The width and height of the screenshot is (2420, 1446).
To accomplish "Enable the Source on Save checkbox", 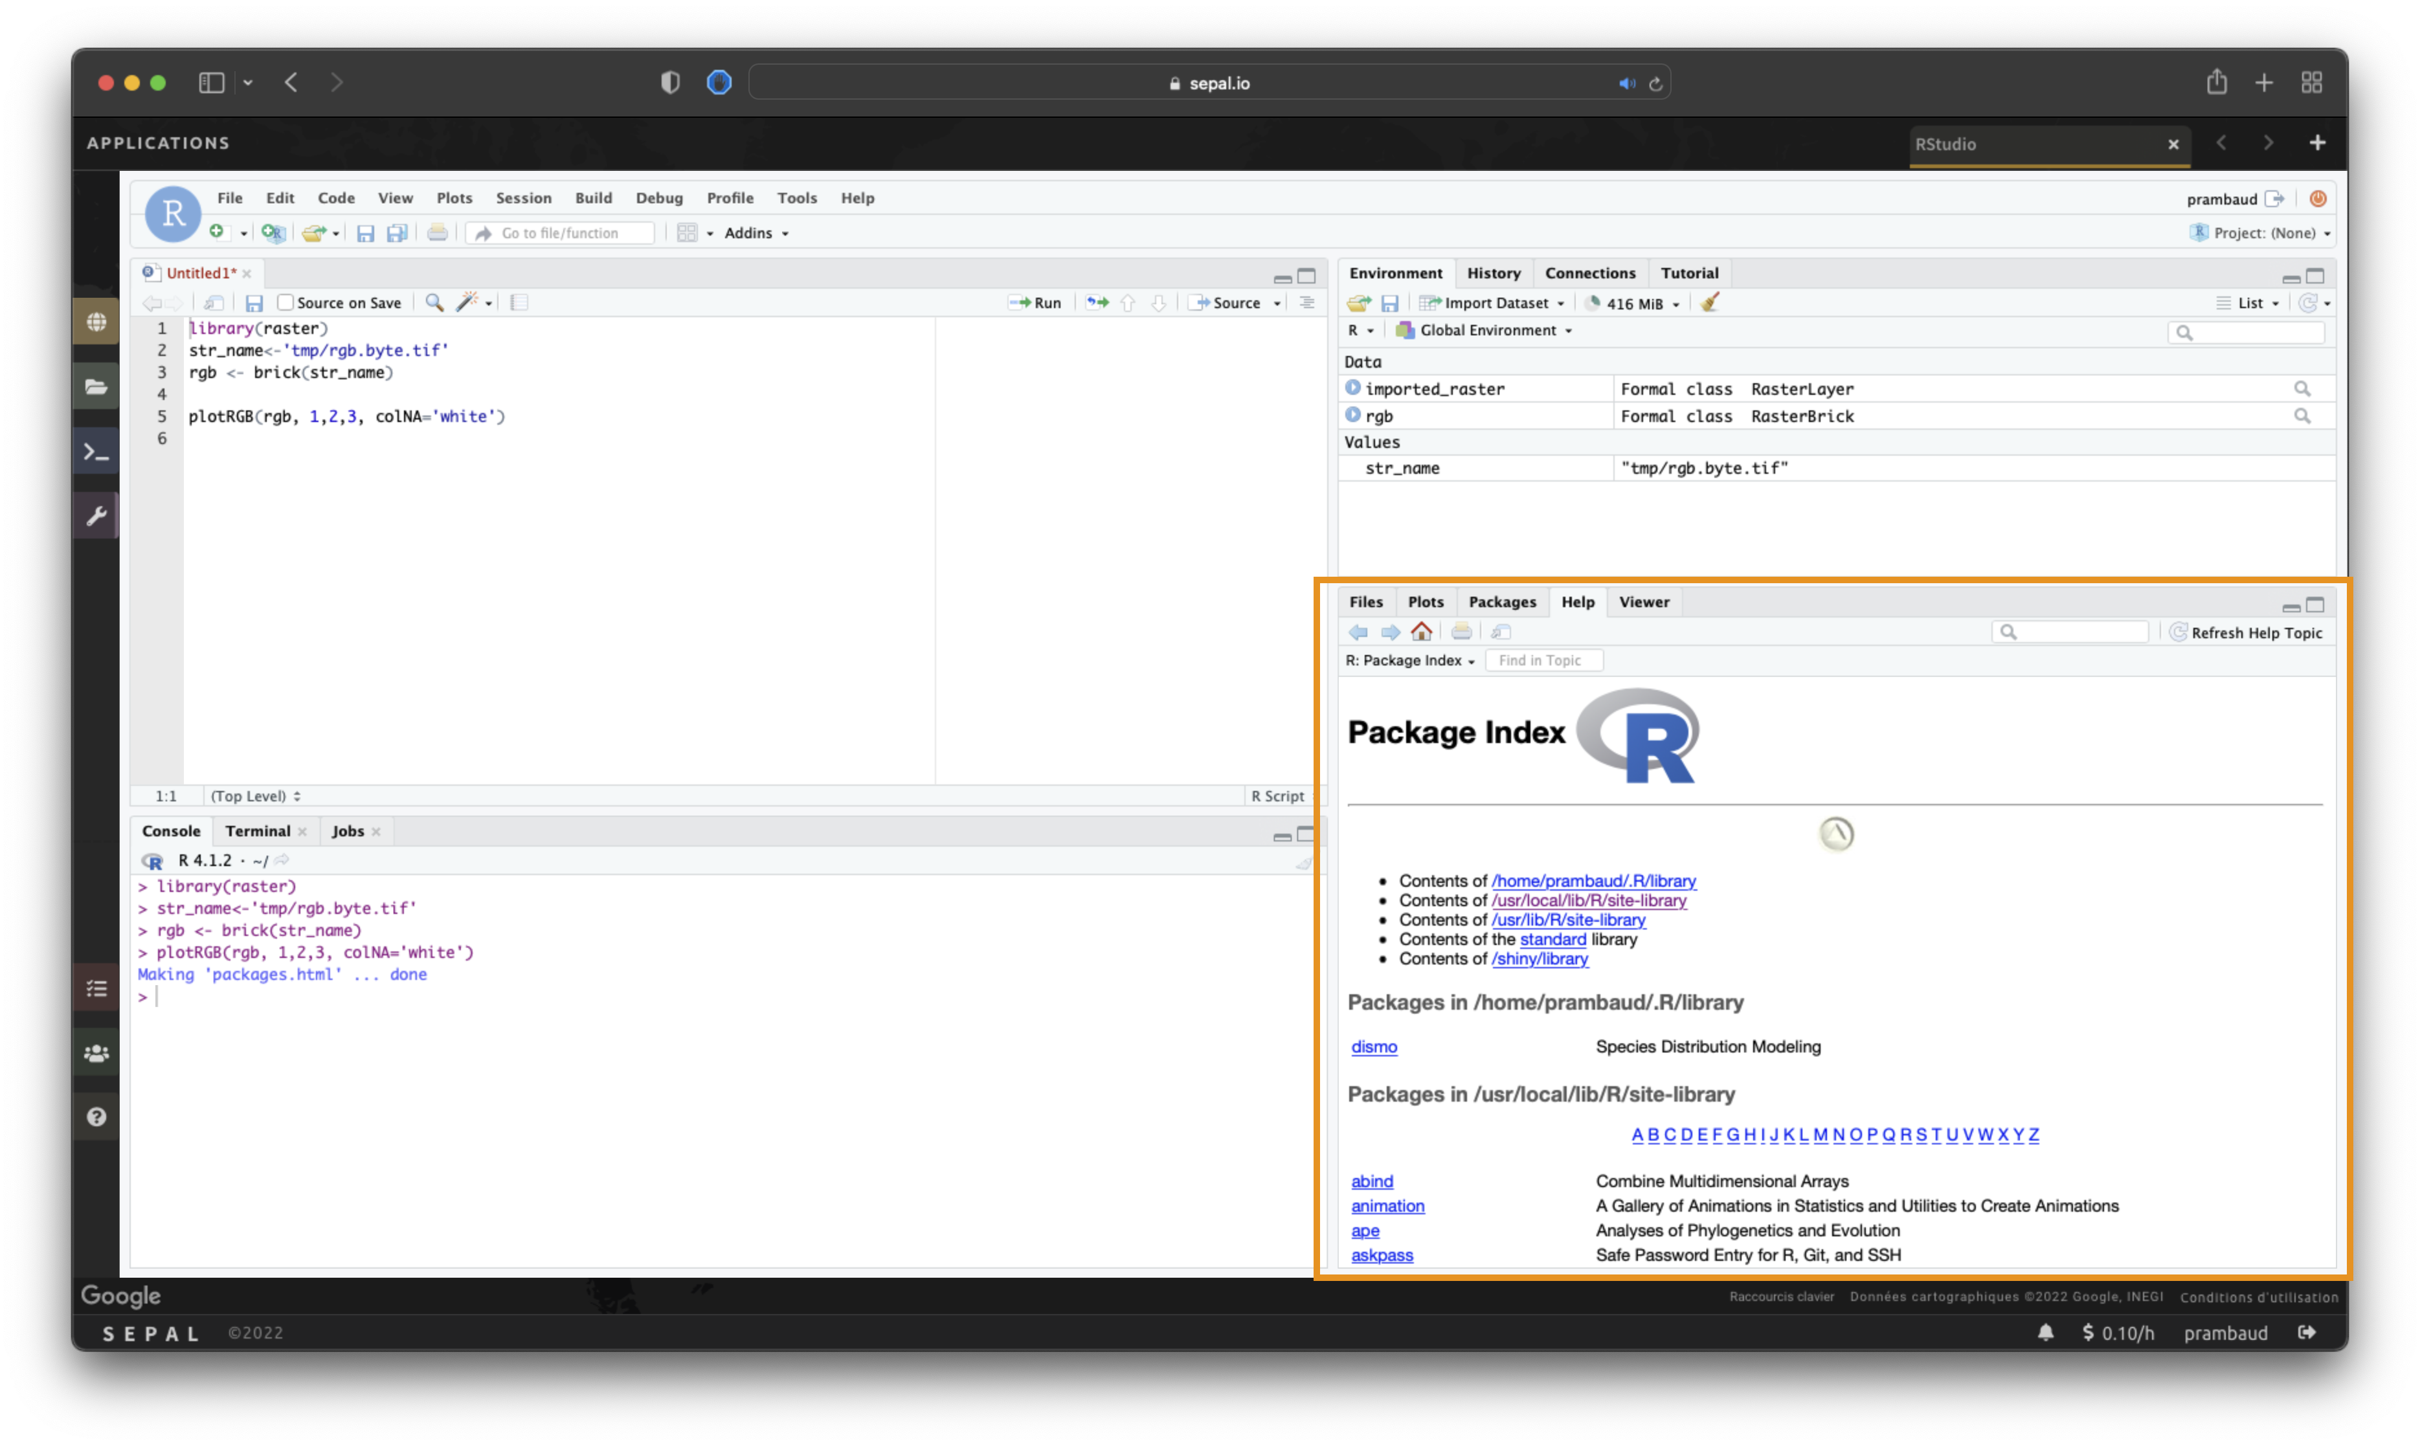I will (x=286, y=303).
